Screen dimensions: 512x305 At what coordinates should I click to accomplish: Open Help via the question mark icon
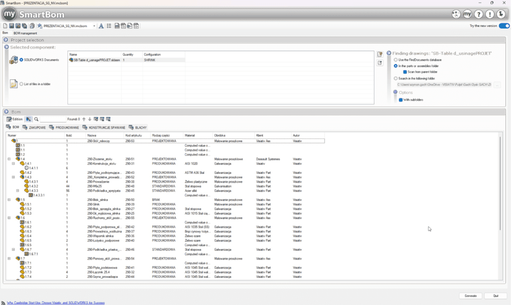pos(478,14)
